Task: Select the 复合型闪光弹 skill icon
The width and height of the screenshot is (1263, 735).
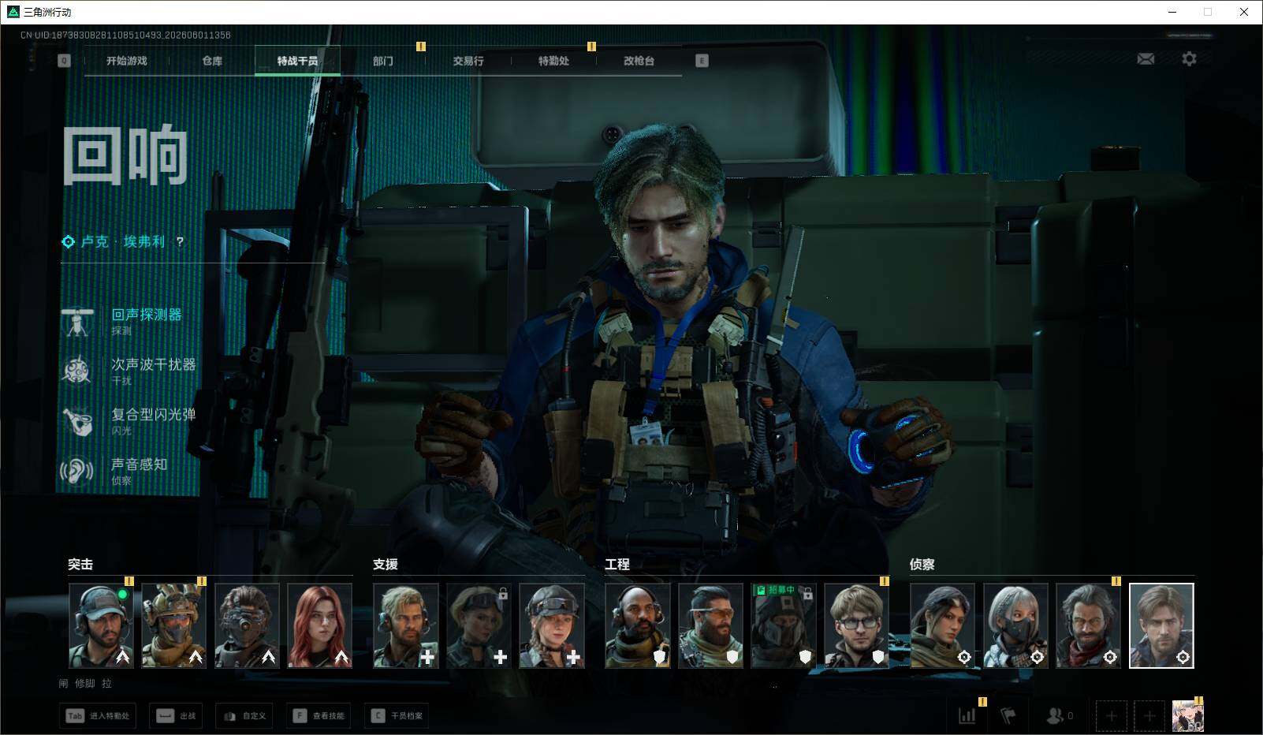Action: point(77,421)
